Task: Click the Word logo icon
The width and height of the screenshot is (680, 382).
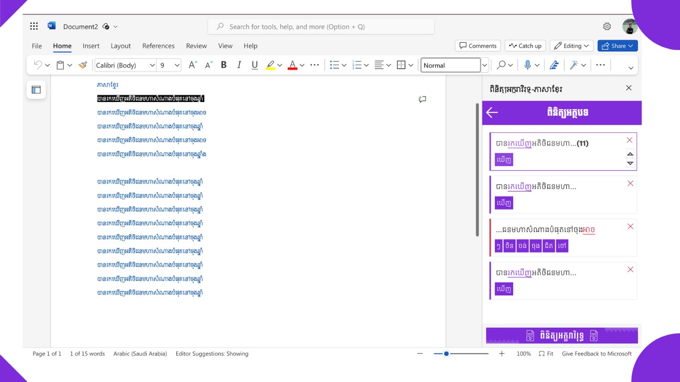Action: (51, 26)
